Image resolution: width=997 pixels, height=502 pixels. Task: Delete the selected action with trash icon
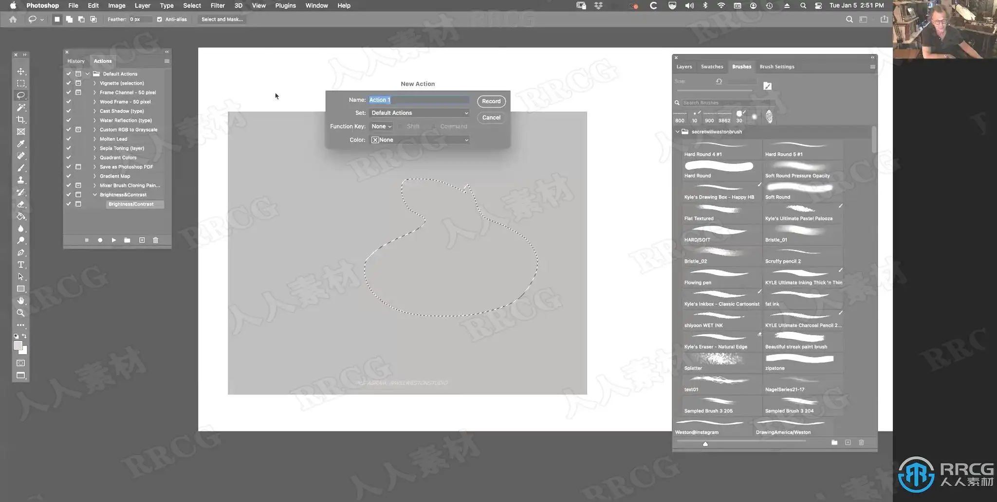(x=156, y=240)
